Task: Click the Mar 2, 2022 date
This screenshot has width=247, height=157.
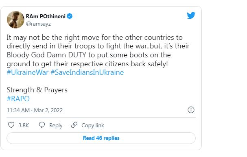Action: pyautogui.click(x=48, y=110)
